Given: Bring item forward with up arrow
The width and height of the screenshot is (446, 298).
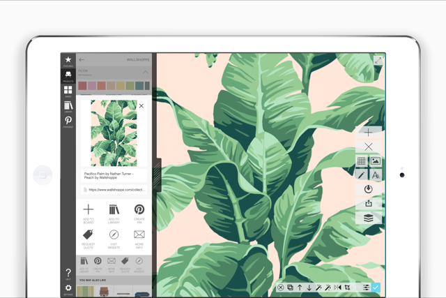Looking at the screenshot, I should pyautogui.click(x=300, y=288).
